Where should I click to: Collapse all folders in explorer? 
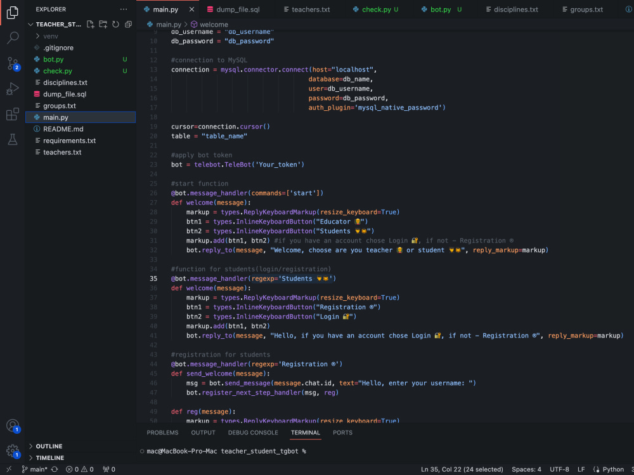[128, 24]
